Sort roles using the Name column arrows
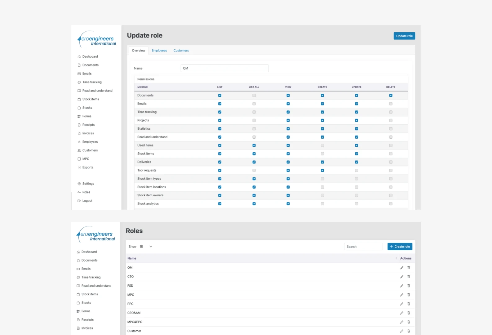The height and width of the screenshot is (335, 492). [x=396, y=258]
